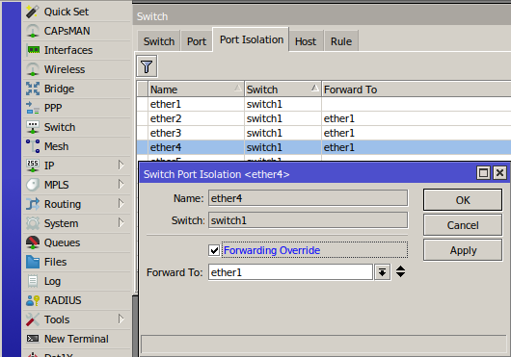
Task: Click the Forward To input field
Action: pyautogui.click(x=290, y=272)
